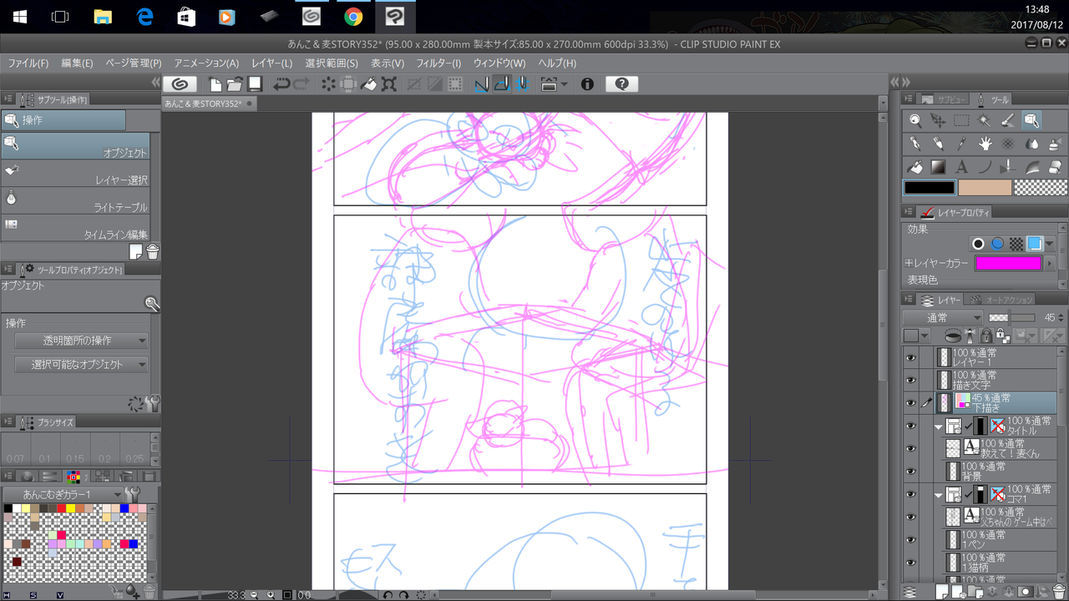Expand the レイヤーカラー options plus box
Viewport: 1069px width, 601px height.
coord(909,263)
